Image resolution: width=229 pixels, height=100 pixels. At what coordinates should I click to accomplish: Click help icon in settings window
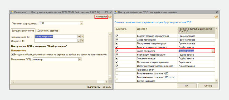click(x=216, y=17)
